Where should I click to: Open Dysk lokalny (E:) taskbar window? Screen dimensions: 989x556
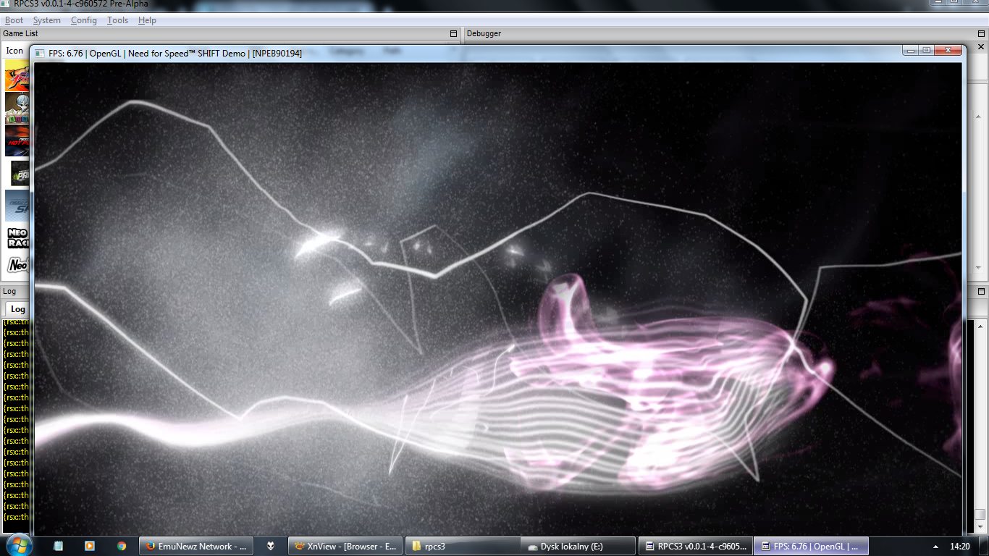point(577,547)
